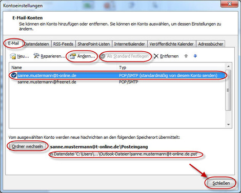Open the RSS-Feeds tab
The height and width of the screenshot is (193, 241).
pos(63,44)
